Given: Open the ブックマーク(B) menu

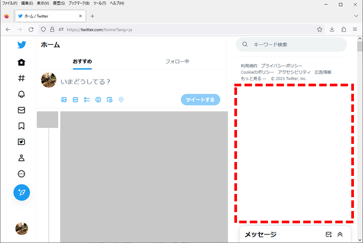Looking at the screenshot, I should 79,3.
